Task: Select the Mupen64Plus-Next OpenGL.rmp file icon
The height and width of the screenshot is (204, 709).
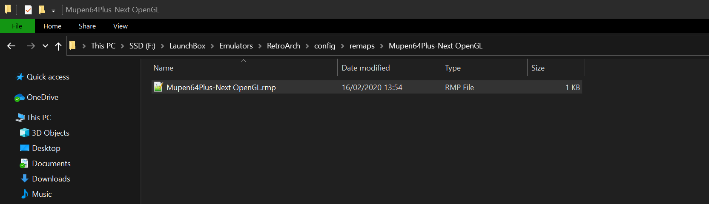Action: 158,87
